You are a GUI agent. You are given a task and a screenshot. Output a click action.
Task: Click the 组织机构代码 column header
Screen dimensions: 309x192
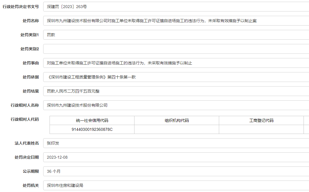(x=177, y=120)
